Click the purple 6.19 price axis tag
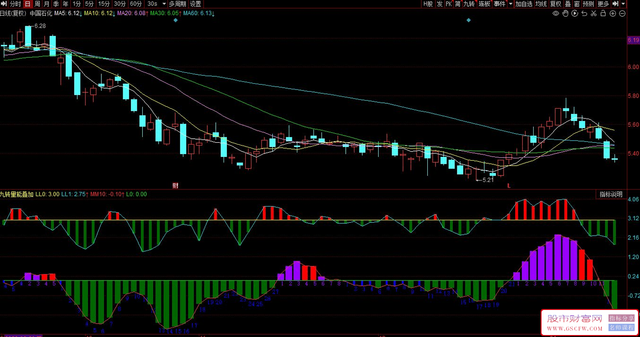The image size is (640, 337). (633, 40)
